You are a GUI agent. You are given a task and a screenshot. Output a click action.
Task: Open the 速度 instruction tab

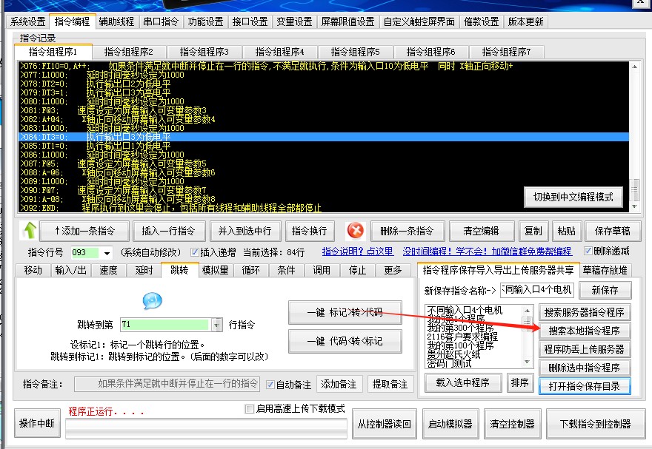tap(108, 271)
